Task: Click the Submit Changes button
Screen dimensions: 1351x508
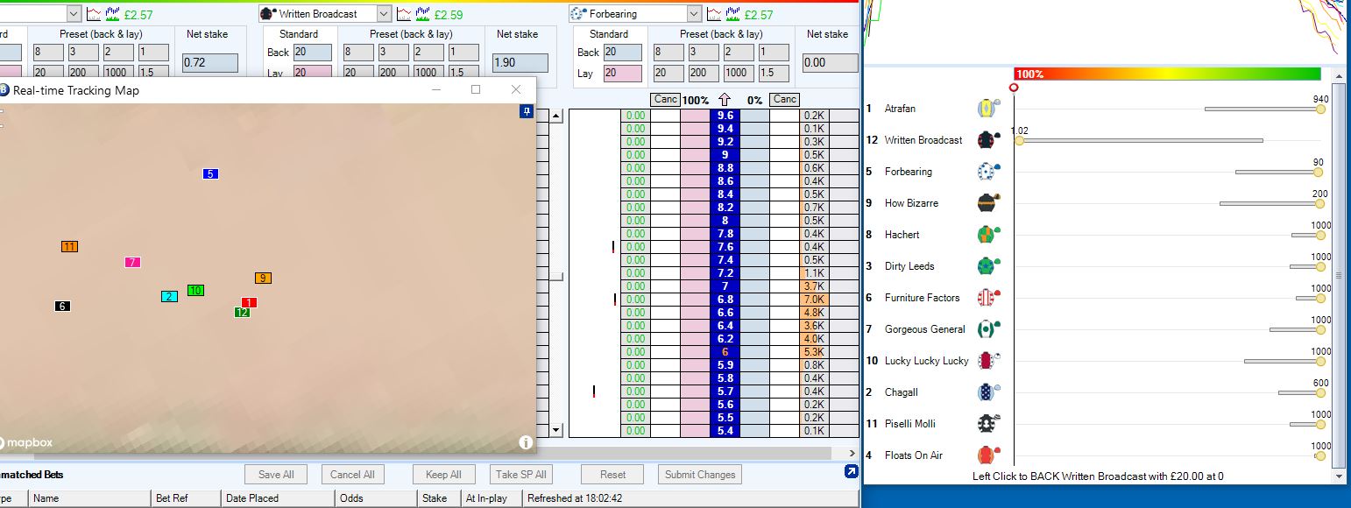Action: 699,475
